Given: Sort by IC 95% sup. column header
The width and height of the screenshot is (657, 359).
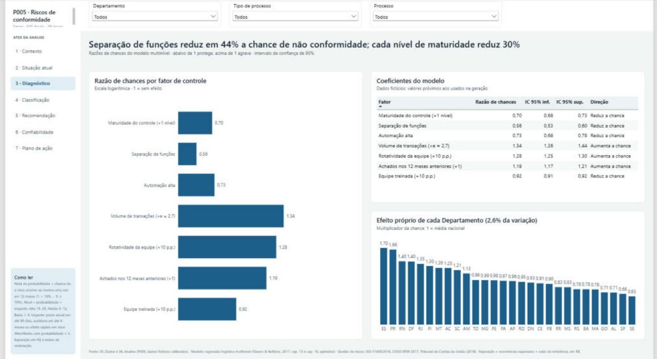Looking at the screenshot, I should coord(570,102).
